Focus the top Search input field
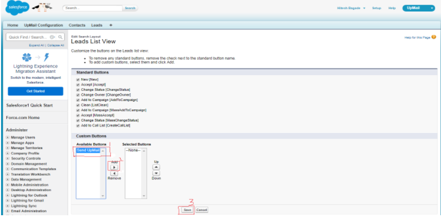441x222 pixels. pyautogui.click(x=93, y=8)
